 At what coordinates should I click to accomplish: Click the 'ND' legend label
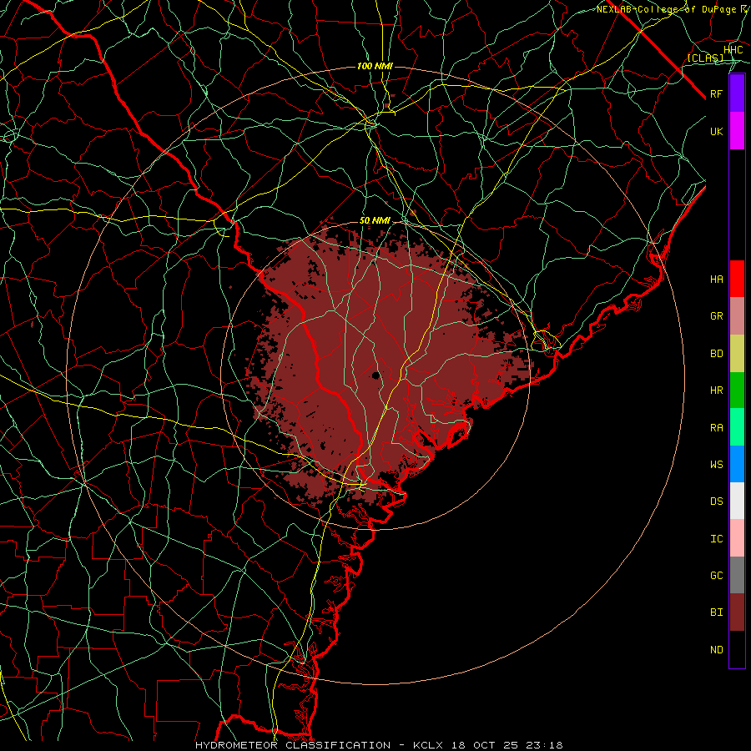coord(716,650)
